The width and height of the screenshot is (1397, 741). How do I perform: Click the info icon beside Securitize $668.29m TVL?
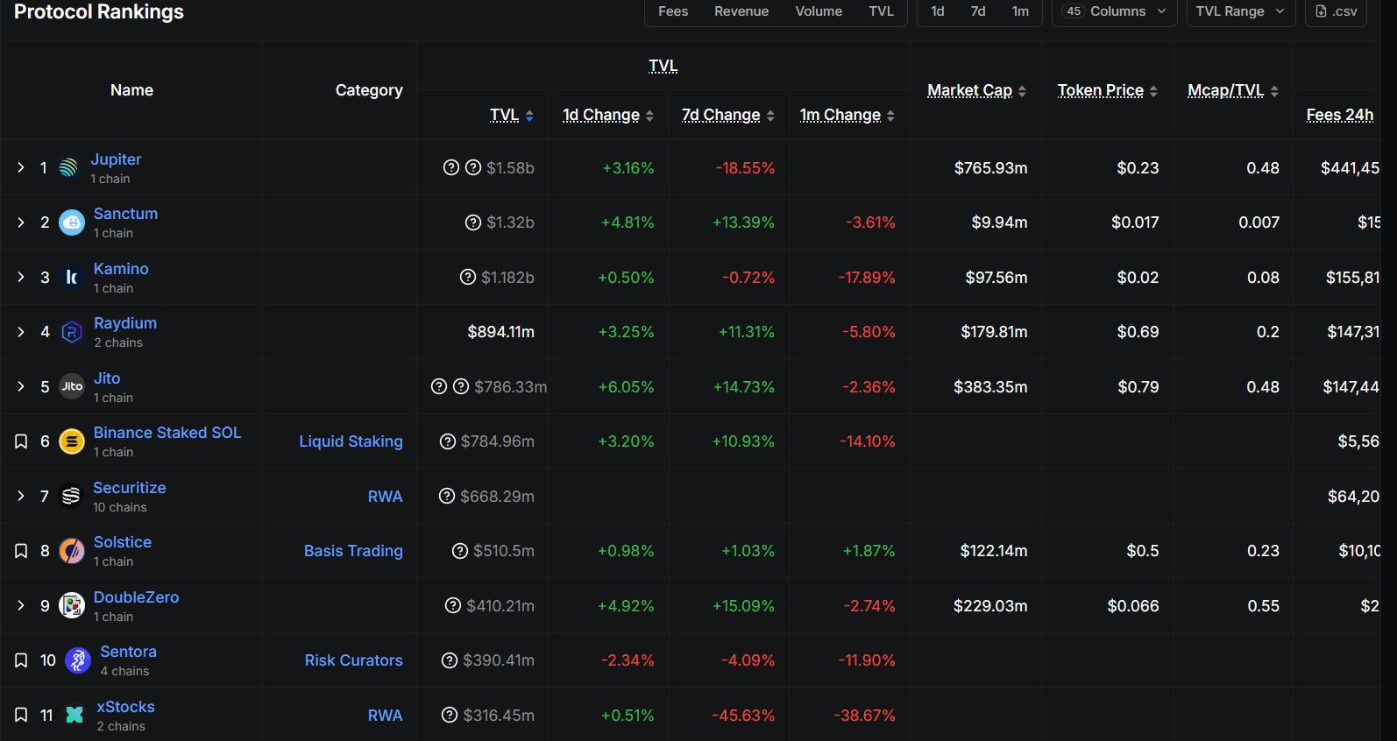pyautogui.click(x=447, y=496)
